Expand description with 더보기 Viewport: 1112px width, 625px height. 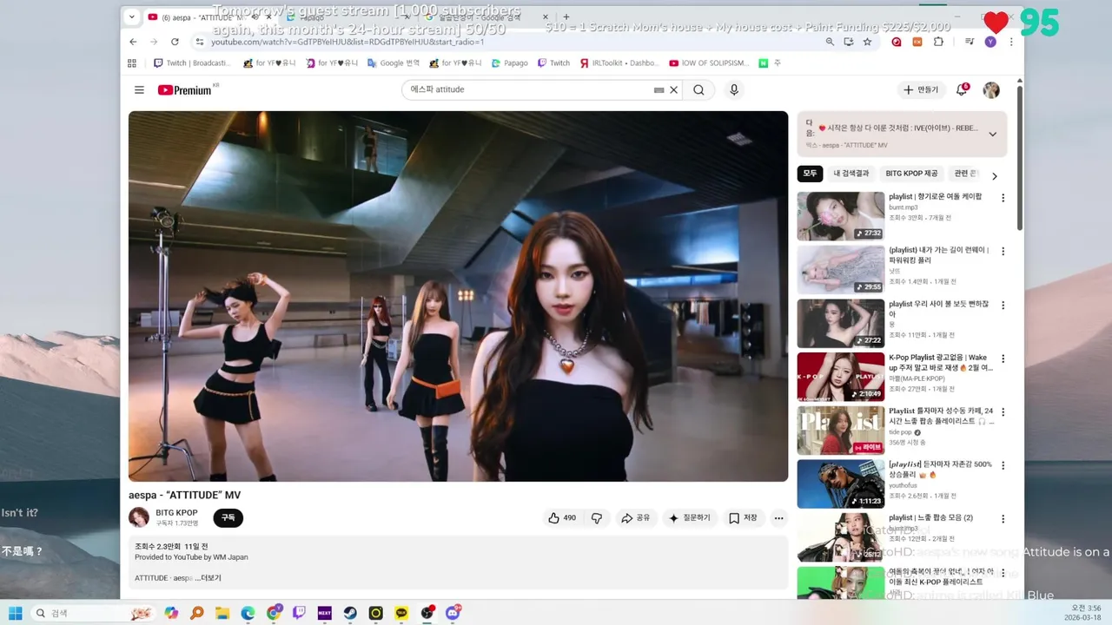pyautogui.click(x=211, y=578)
